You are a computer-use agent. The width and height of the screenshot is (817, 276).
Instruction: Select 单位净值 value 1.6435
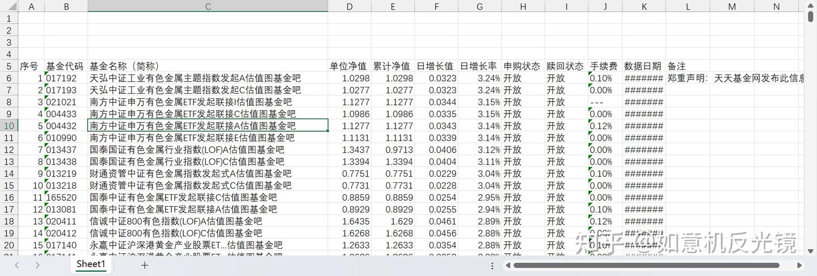click(349, 221)
